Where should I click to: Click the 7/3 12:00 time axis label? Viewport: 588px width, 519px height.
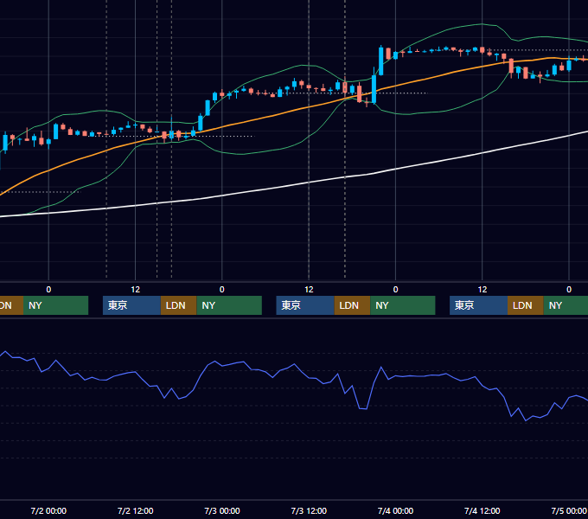[x=309, y=510]
